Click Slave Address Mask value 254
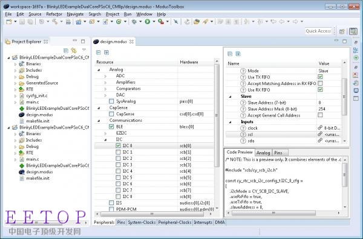Screen dimensions: 363x239 point(322,109)
